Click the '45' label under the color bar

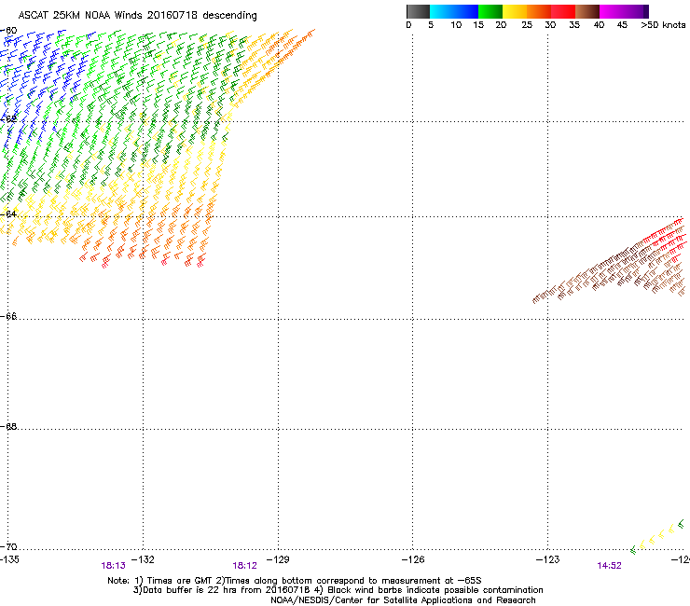(x=622, y=25)
